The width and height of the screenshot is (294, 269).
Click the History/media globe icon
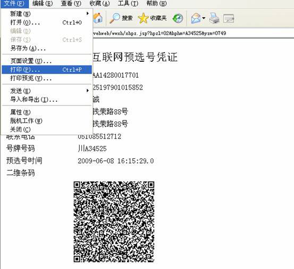178,19
